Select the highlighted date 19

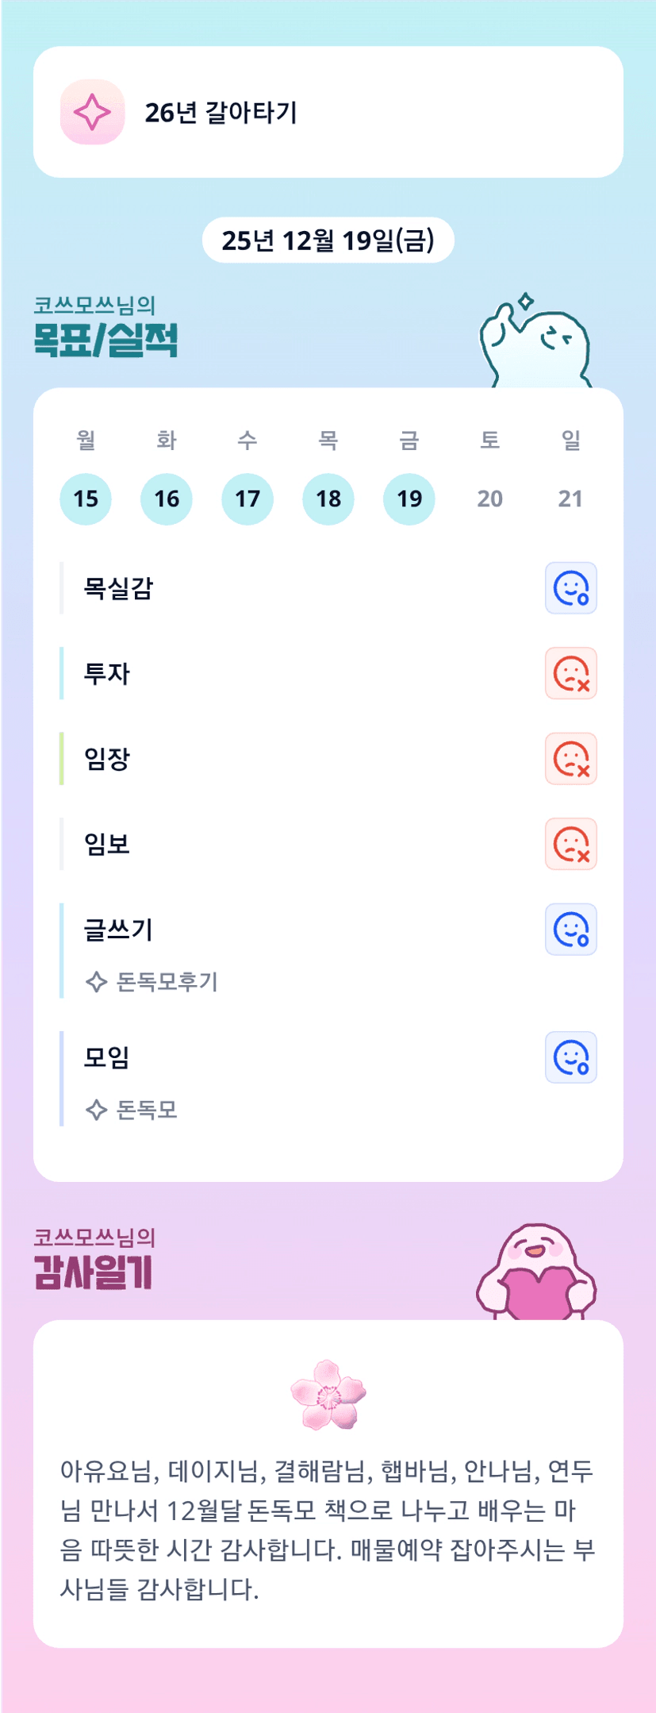pyautogui.click(x=409, y=499)
